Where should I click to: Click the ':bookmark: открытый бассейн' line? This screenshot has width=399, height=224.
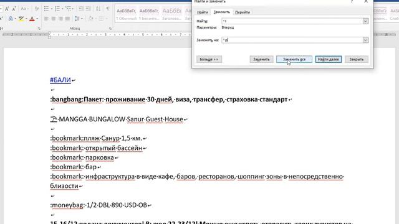(x=96, y=148)
